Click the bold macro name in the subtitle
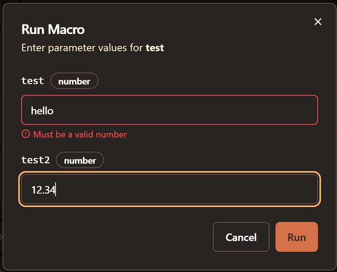Screen dimensions: 337x272 point(155,48)
